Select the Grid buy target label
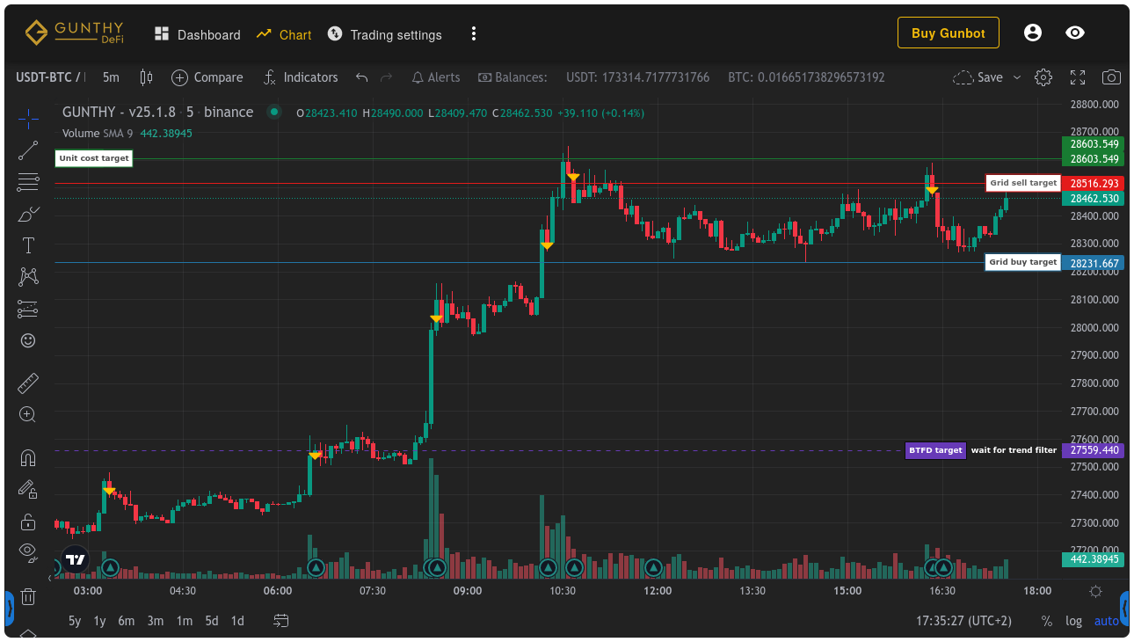This screenshot has width=1134, height=642. [x=1023, y=262]
